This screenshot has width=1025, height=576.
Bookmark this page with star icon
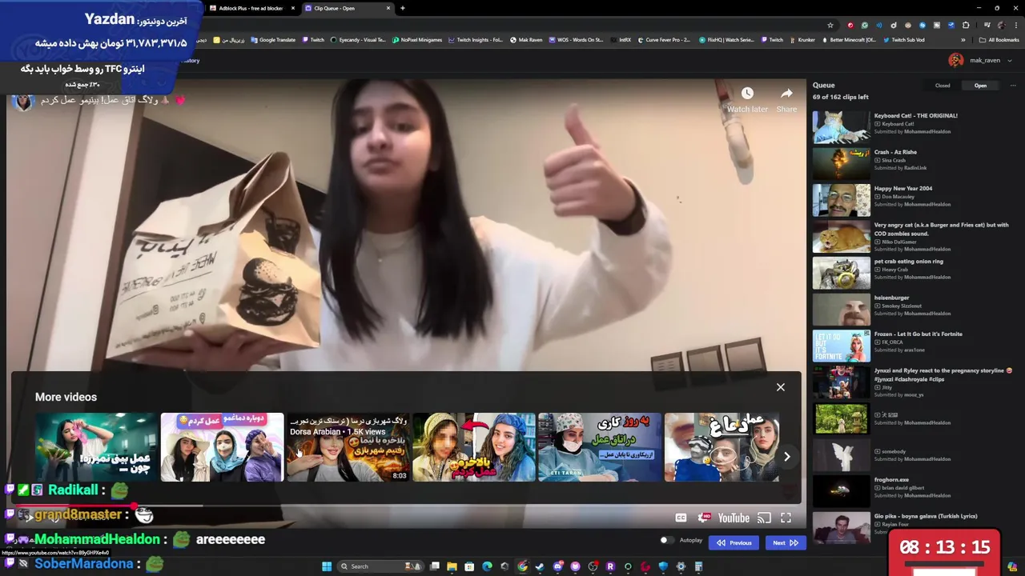click(x=830, y=26)
